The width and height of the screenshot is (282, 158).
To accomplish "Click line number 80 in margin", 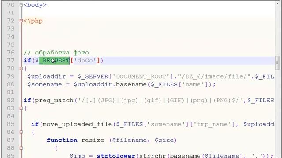I will point(11,84).
